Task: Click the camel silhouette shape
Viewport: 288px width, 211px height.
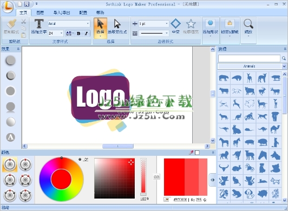Action: click(x=275, y=129)
